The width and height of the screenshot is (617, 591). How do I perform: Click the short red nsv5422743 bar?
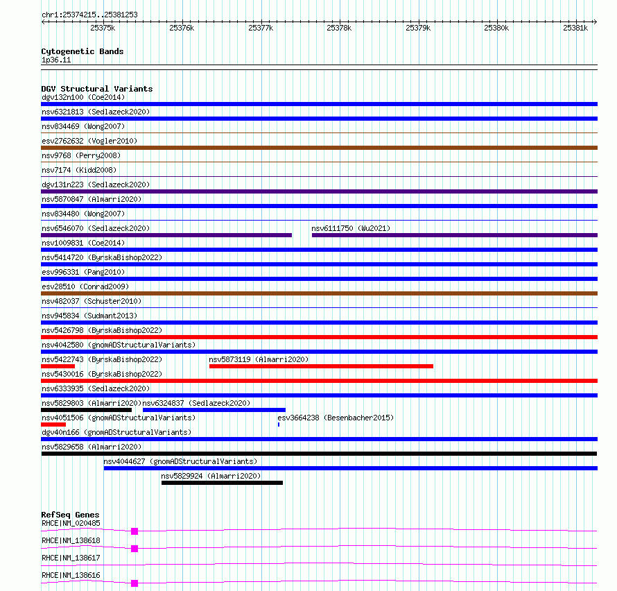[x=58, y=366]
